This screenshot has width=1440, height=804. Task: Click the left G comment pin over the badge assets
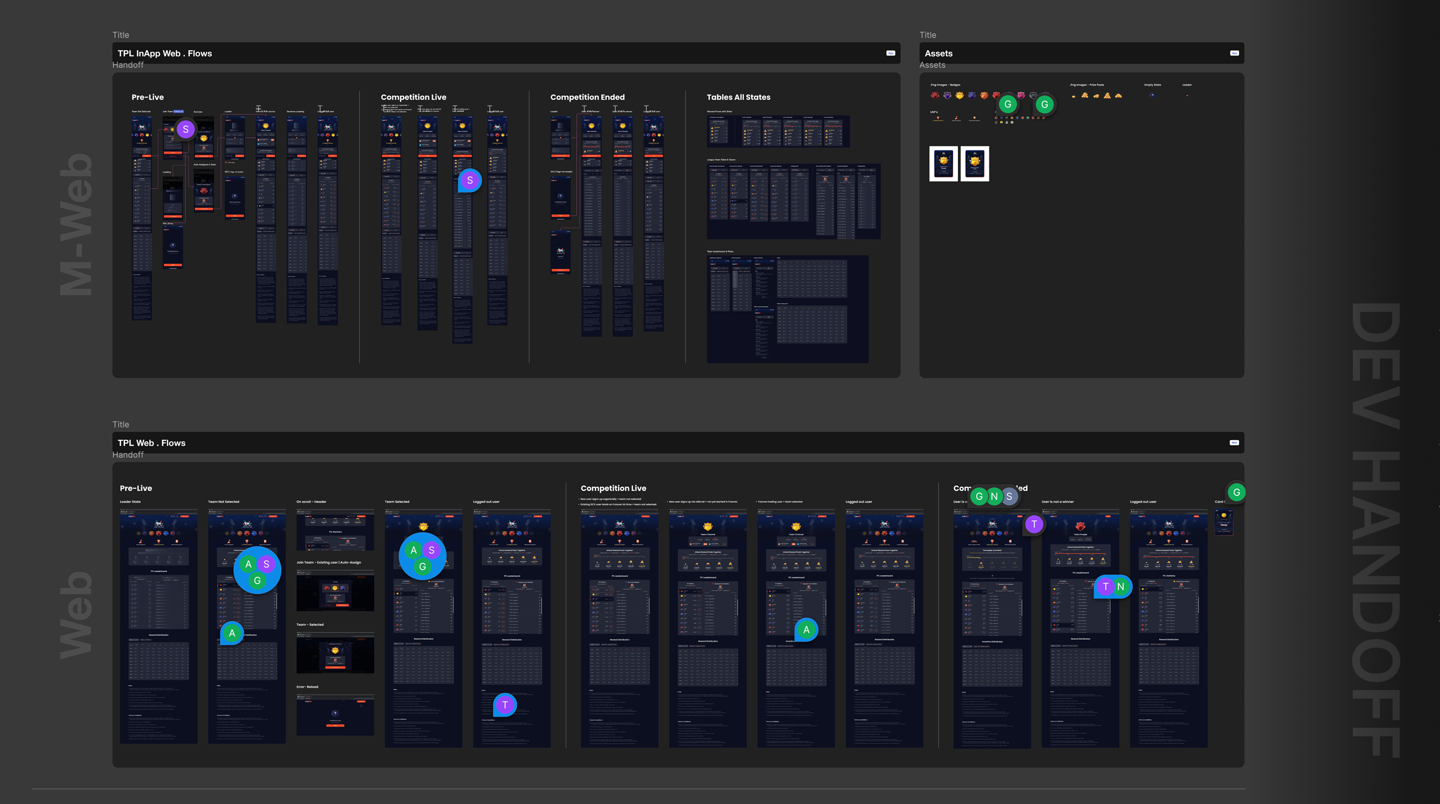pos(1007,104)
